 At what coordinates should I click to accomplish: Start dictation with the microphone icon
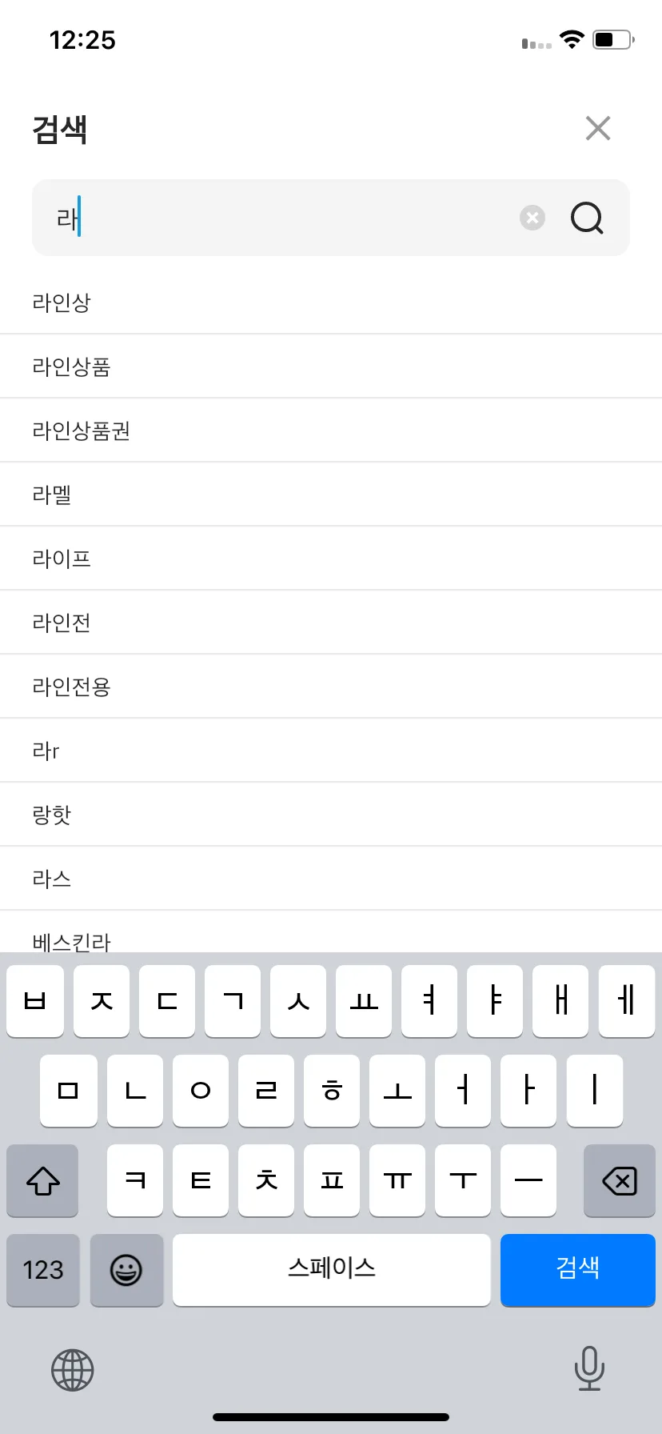pos(589,1368)
